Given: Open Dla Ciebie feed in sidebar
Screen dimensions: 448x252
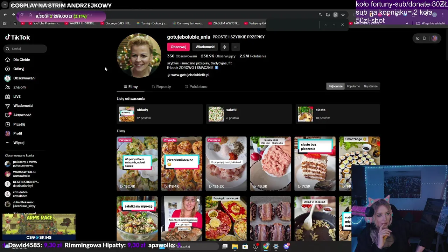Looking at the screenshot, I should coord(17,59).
